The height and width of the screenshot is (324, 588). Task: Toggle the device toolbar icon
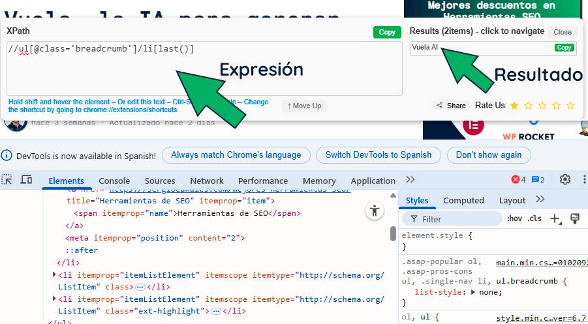26,180
